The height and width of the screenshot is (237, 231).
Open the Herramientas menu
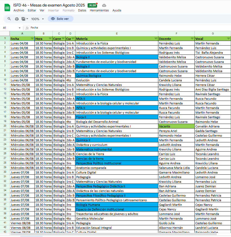point(99,10)
